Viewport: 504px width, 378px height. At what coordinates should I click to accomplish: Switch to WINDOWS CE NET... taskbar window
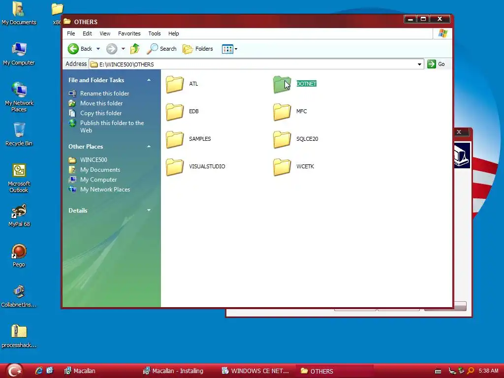pyautogui.click(x=255, y=371)
